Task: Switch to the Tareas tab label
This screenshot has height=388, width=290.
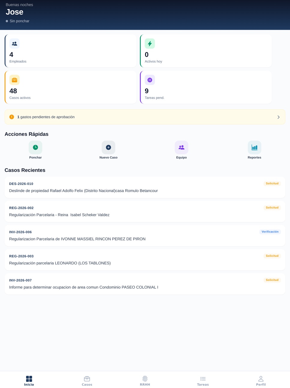Action: tap(203, 384)
